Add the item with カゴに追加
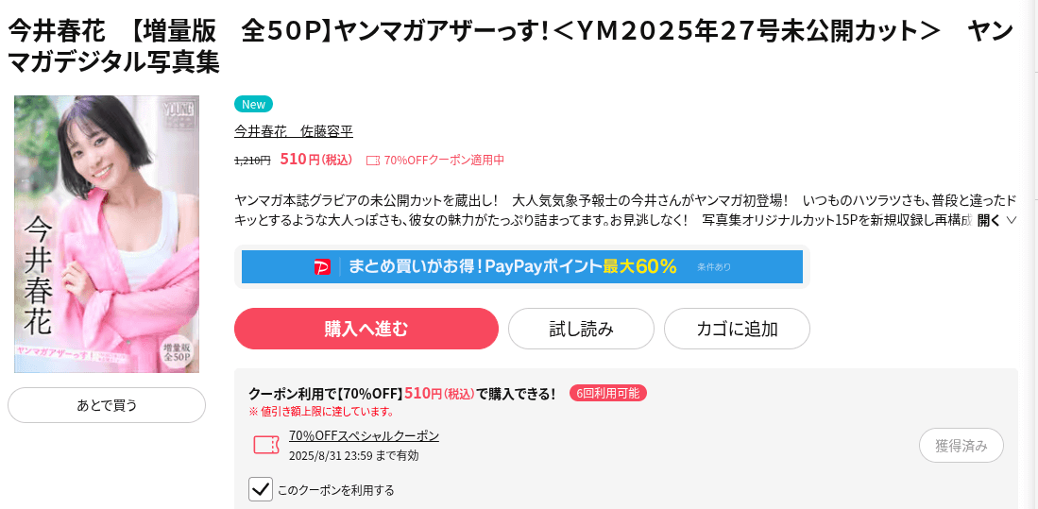Screen dimensions: 1038x509 tap(737, 329)
